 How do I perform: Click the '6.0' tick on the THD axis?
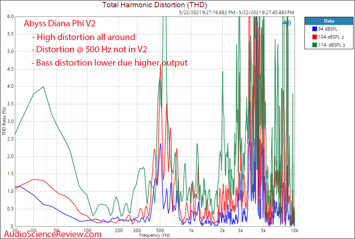[x=11, y=16]
